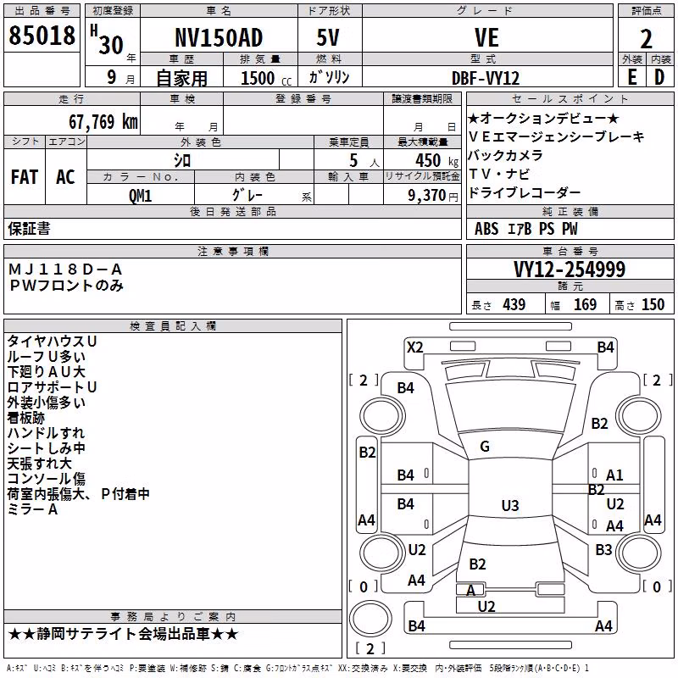Viewport: 678px width, 678px height.
Task: Click the 保証書 entry
Action: coord(29,229)
